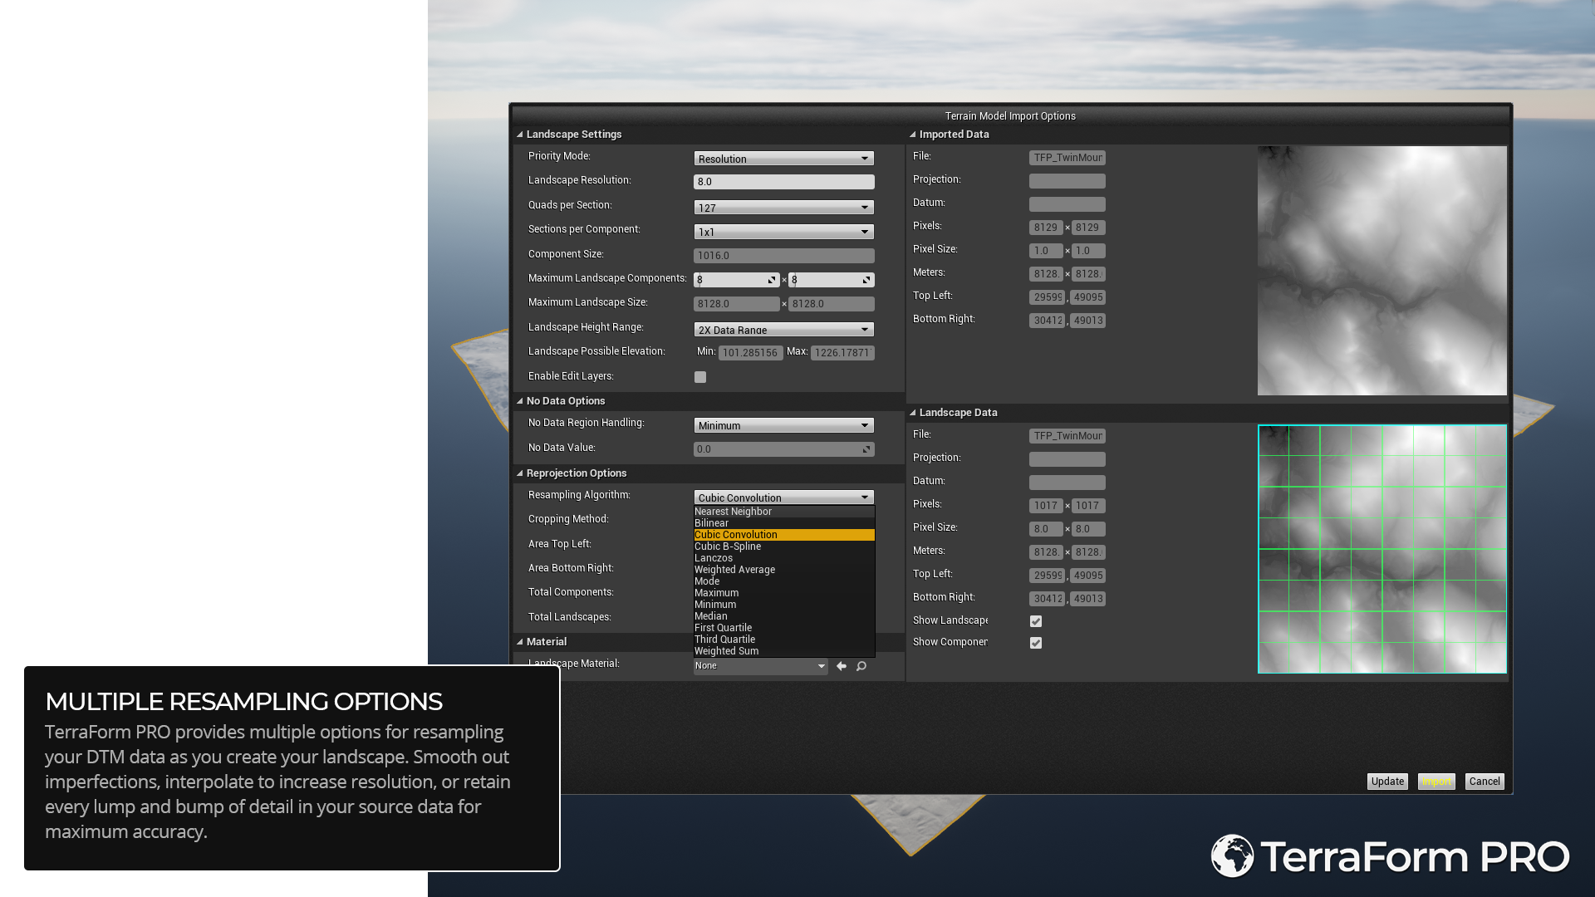
Task: Select Mode resampling option
Action: tap(784, 581)
